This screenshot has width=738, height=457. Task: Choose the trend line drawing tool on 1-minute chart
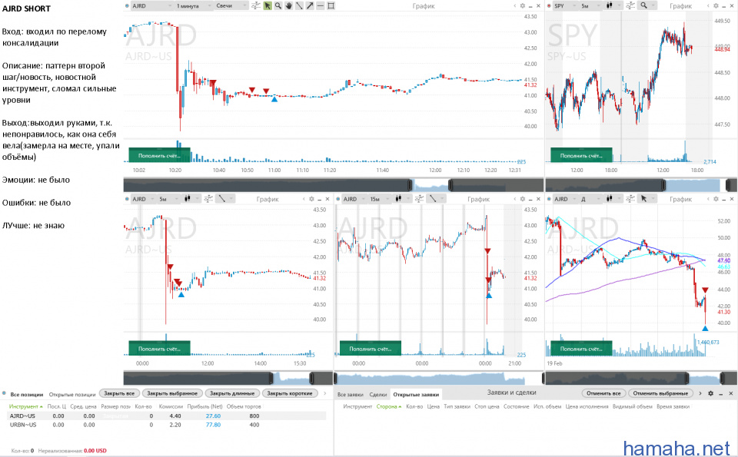pyautogui.click(x=299, y=5)
